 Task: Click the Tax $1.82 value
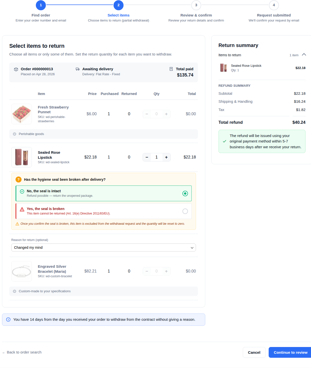click(301, 110)
